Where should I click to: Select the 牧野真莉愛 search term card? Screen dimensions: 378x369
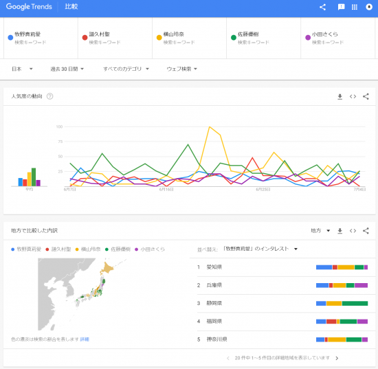click(41, 38)
